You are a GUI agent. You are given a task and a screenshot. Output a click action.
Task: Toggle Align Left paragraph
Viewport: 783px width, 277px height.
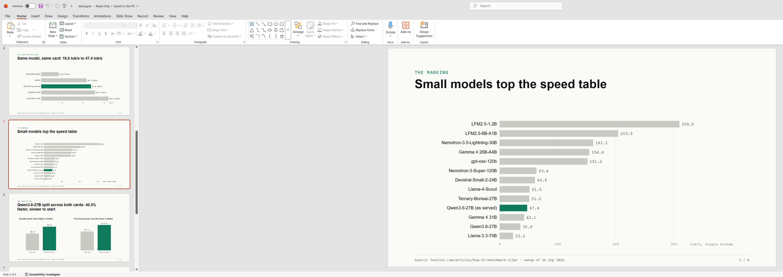pos(164,34)
